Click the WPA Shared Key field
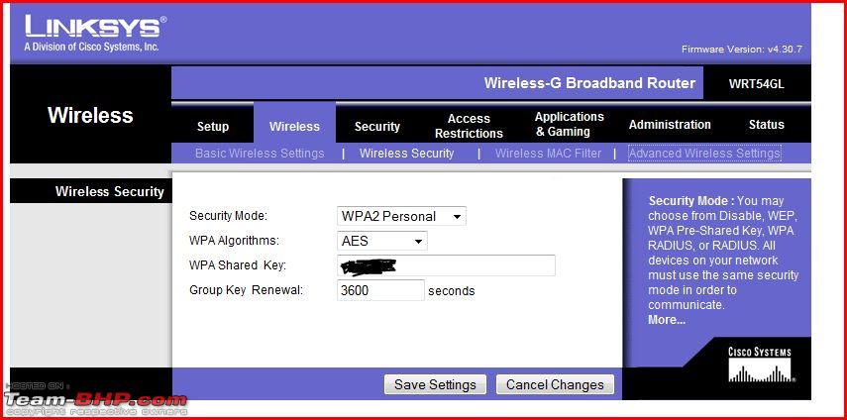Screen dimensions: 847x420 click(x=446, y=265)
